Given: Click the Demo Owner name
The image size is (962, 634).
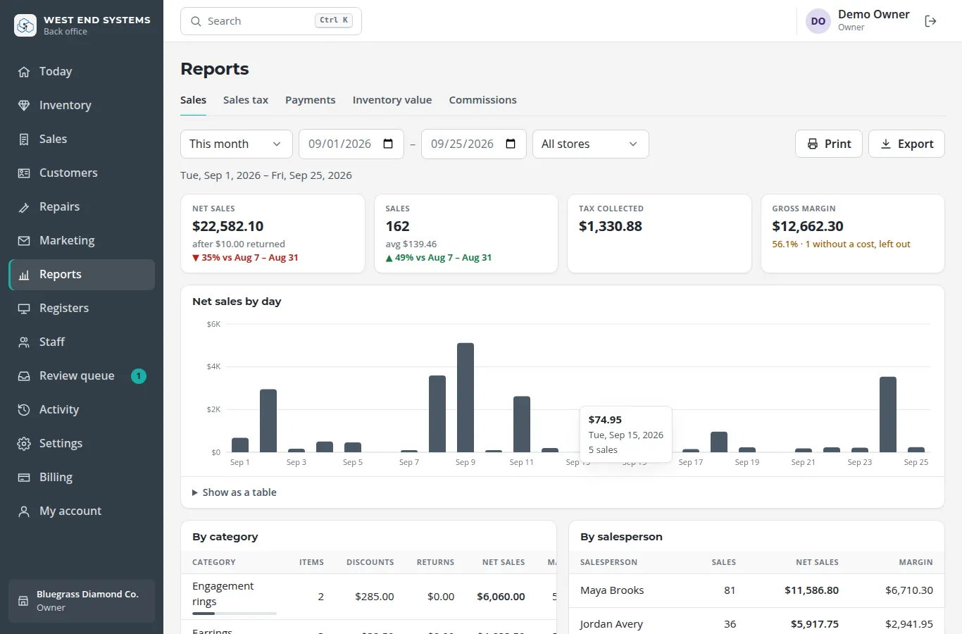Looking at the screenshot, I should [873, 14].
